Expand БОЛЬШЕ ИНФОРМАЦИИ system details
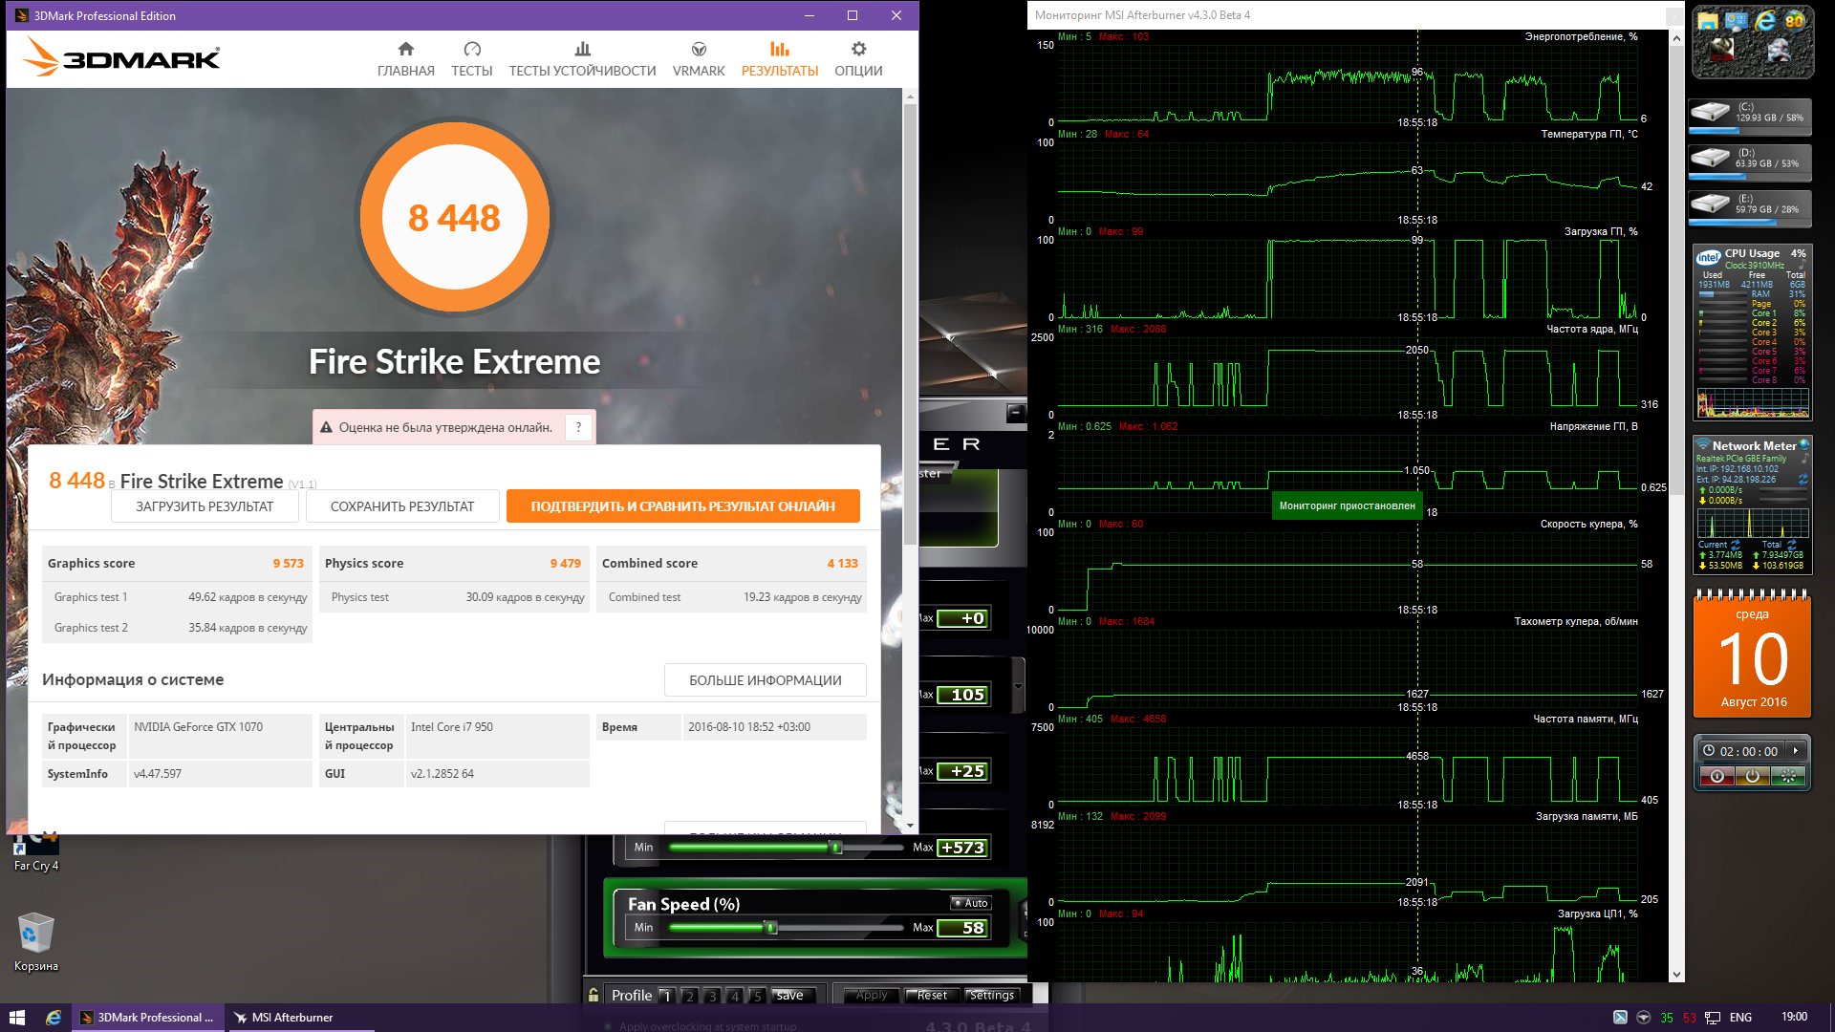The image size is (1835, 1032). 765,680
